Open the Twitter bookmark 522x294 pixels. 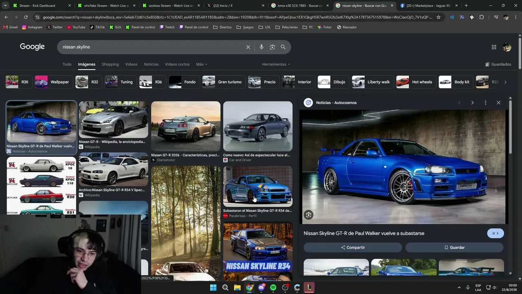click(55, 27)
